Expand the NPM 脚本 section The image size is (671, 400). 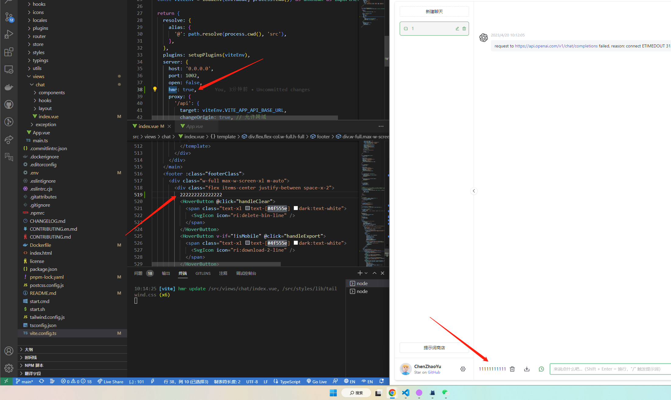(x=34, y=365)
